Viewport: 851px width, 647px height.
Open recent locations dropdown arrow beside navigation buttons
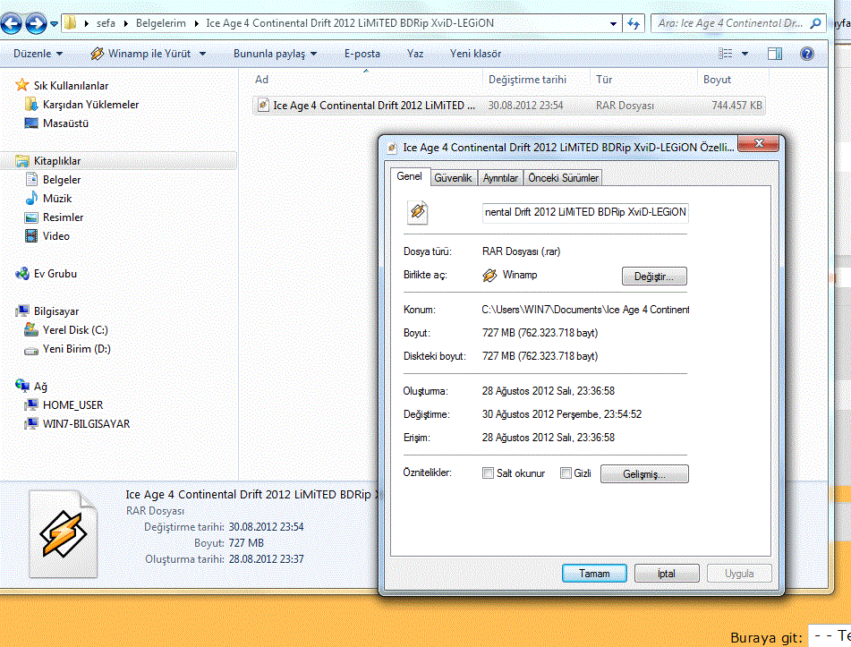coord(55,24)
